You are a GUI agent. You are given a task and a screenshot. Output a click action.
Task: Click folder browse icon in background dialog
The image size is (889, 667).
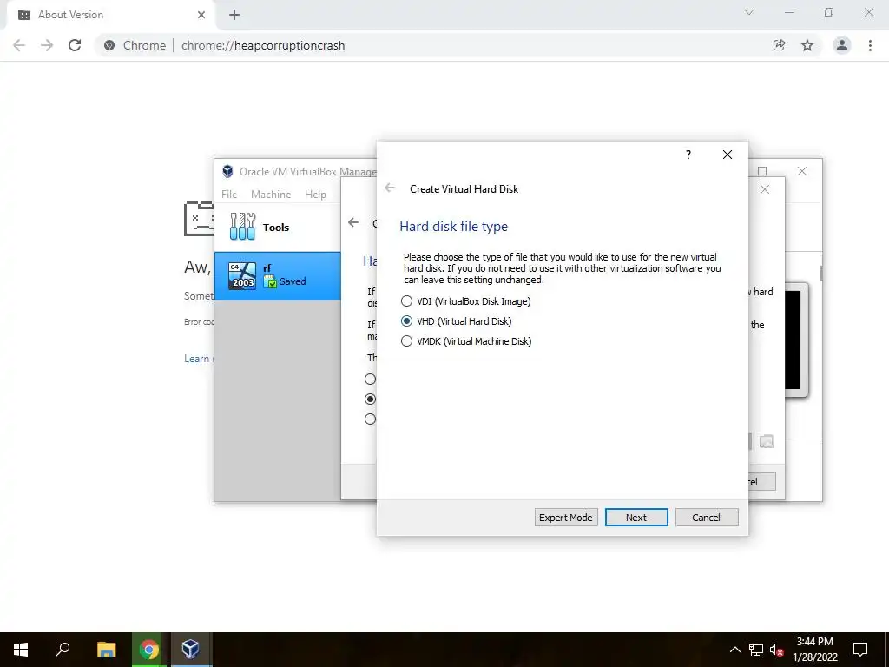click(766, 441)
